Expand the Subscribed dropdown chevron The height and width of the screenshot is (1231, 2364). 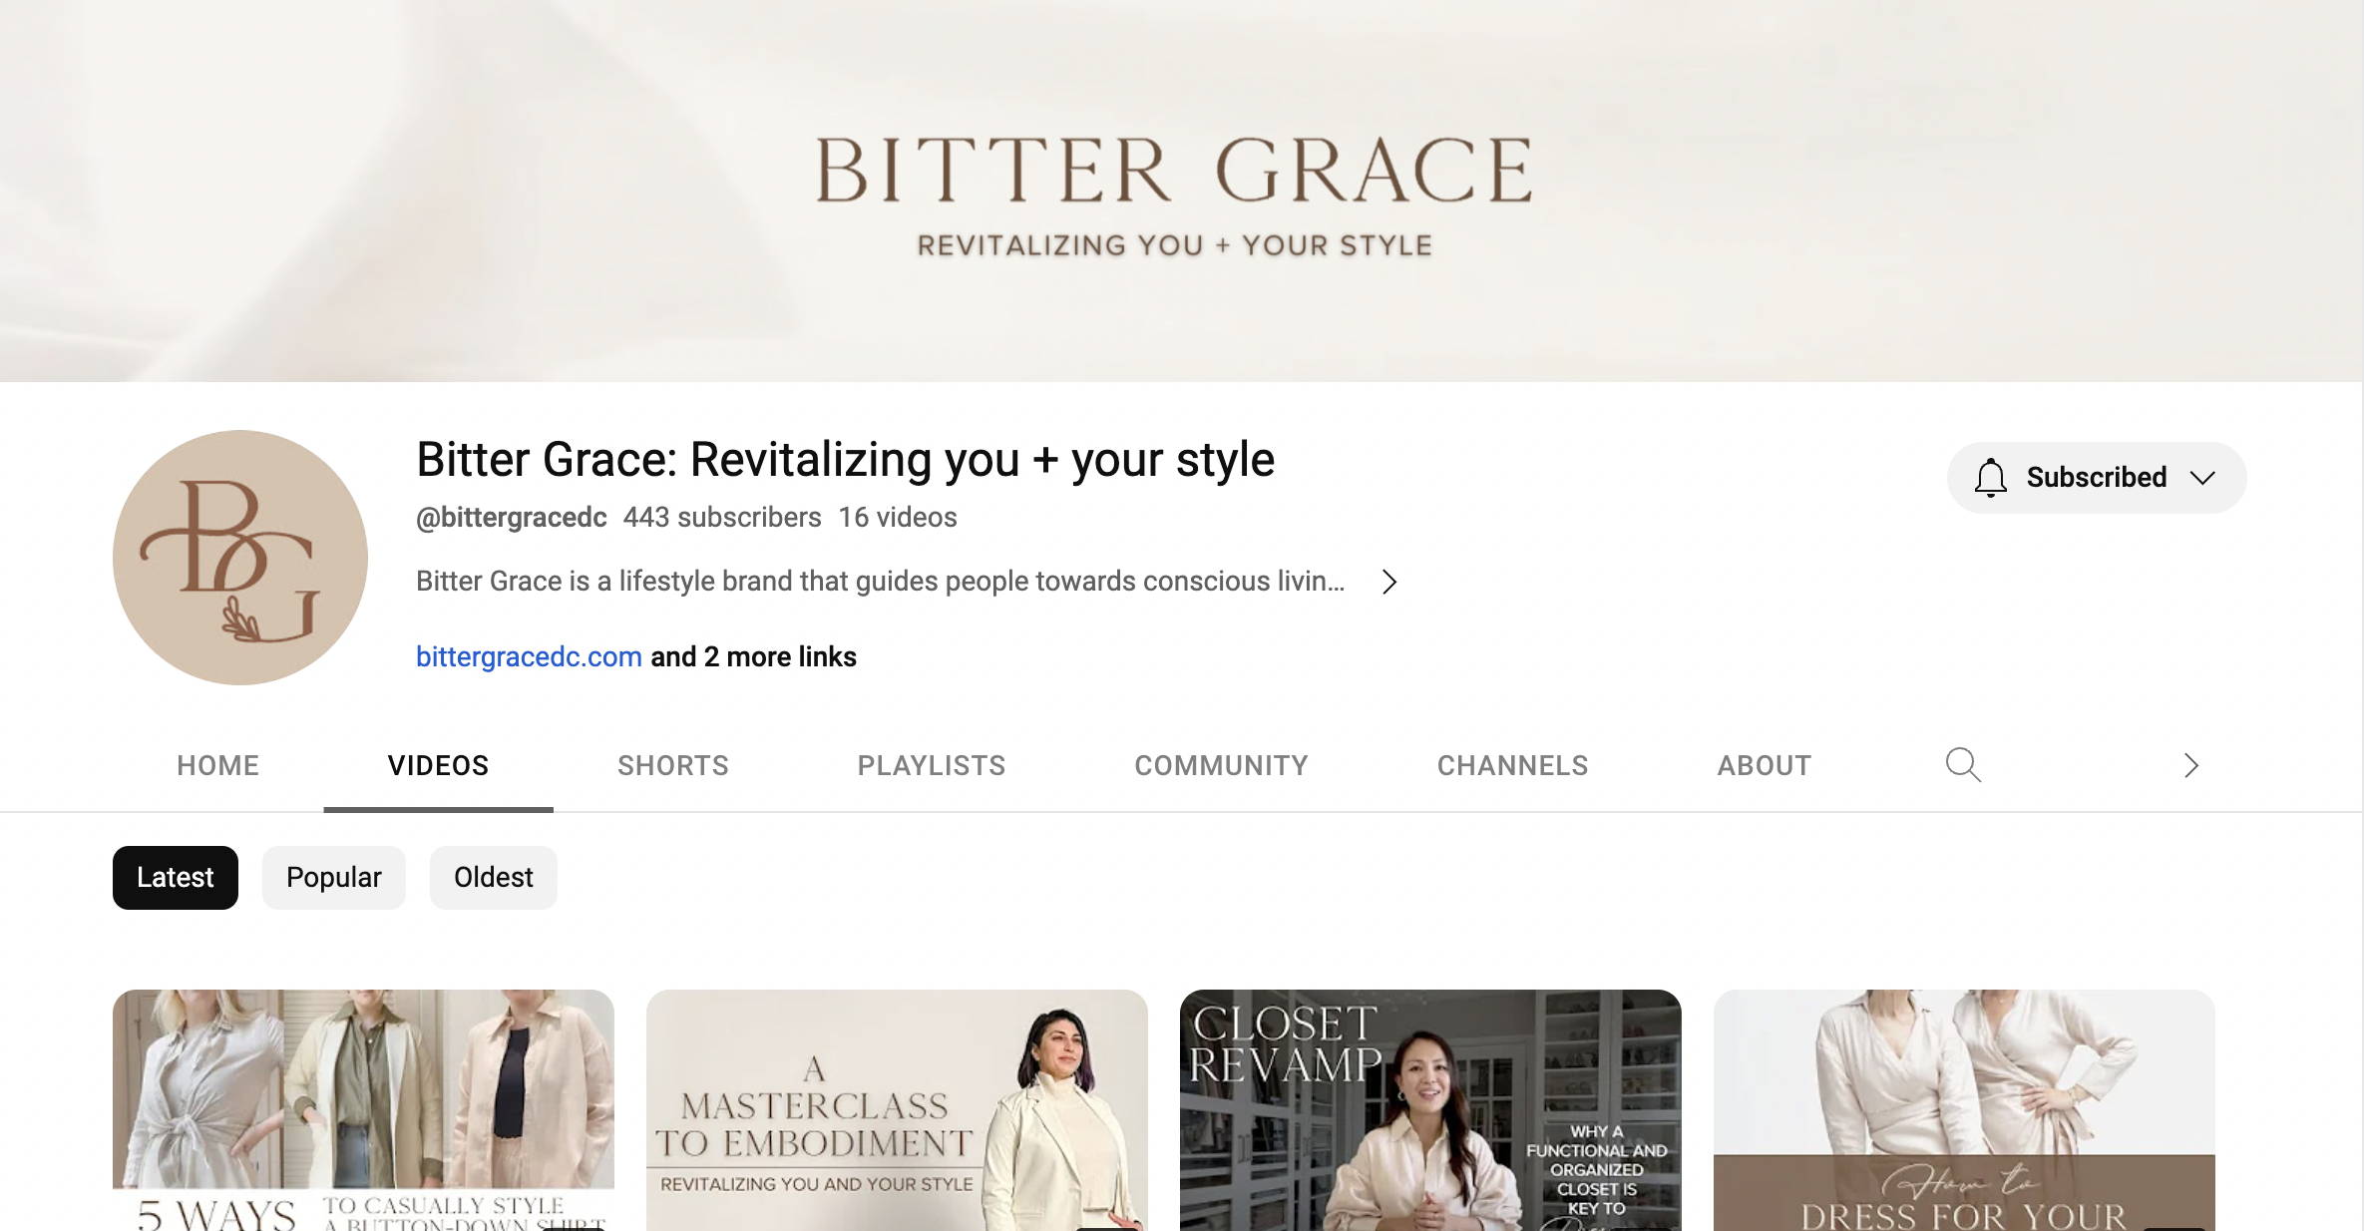coord(2202,478)
